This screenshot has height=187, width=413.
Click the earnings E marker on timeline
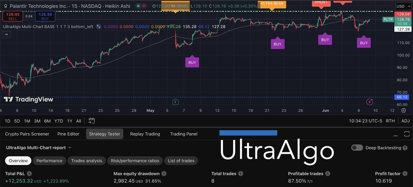point(176,102)
